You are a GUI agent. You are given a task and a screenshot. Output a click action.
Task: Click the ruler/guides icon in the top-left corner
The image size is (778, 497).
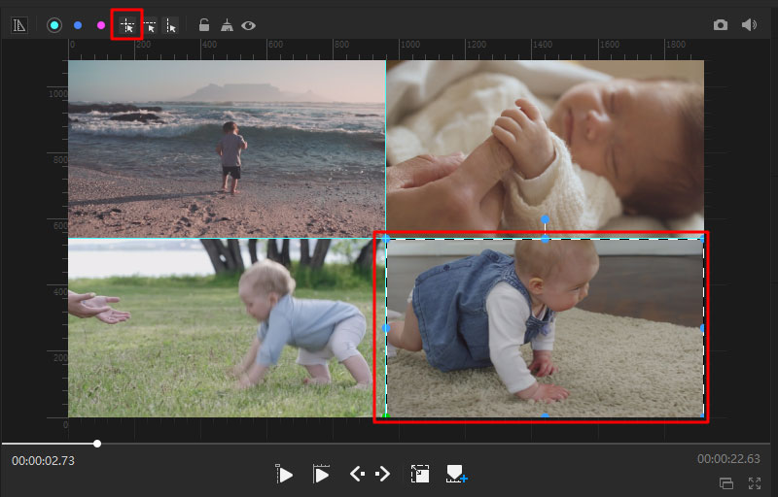19,25
